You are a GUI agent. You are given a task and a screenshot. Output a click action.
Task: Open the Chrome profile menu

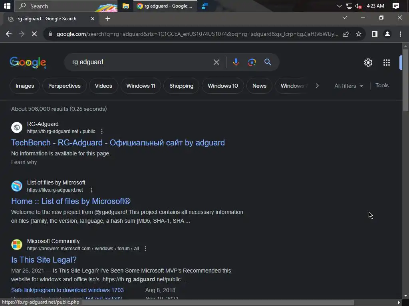coord(387,34)
